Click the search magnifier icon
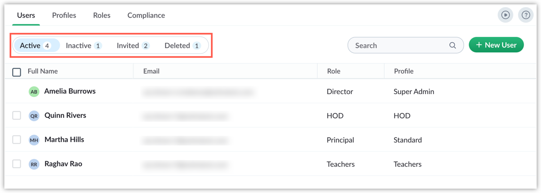 pos(453,45)
